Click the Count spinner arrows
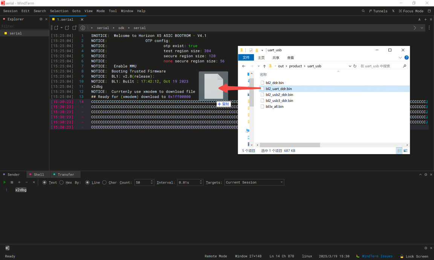Viewport: 434px width, 260px height. point(152,182)
